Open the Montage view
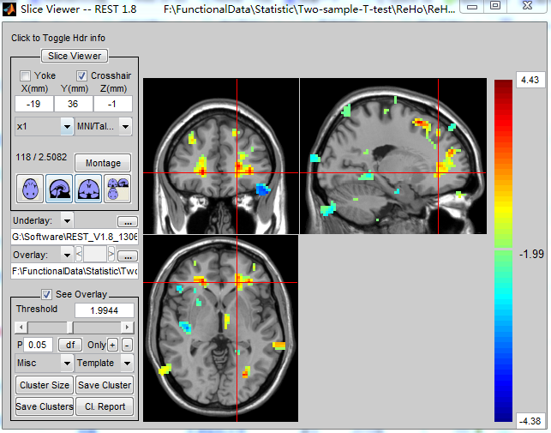 103,163
